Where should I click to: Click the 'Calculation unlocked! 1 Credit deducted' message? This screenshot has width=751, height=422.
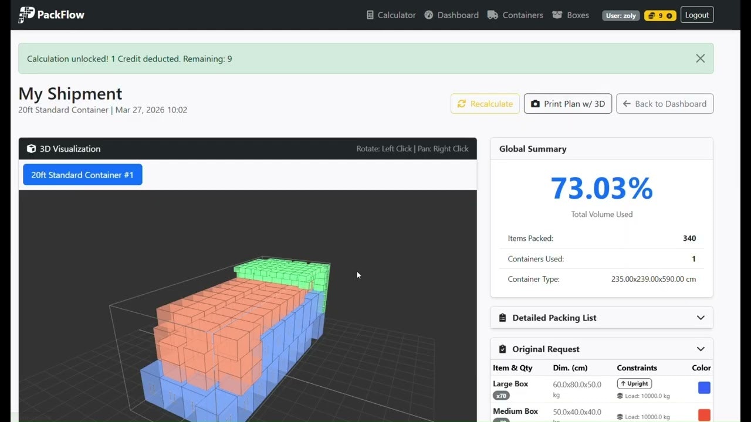(129, 59)
